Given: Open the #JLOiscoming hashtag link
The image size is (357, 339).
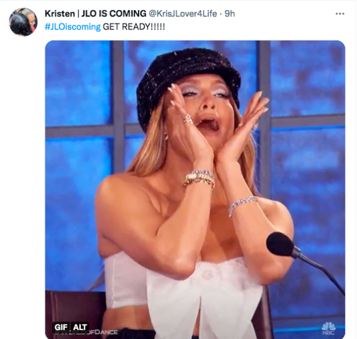Looking at the screenshot, I should pos(73,27).
